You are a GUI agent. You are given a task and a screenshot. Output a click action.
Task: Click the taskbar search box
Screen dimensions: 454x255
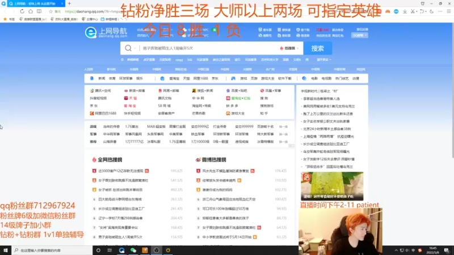52,250
